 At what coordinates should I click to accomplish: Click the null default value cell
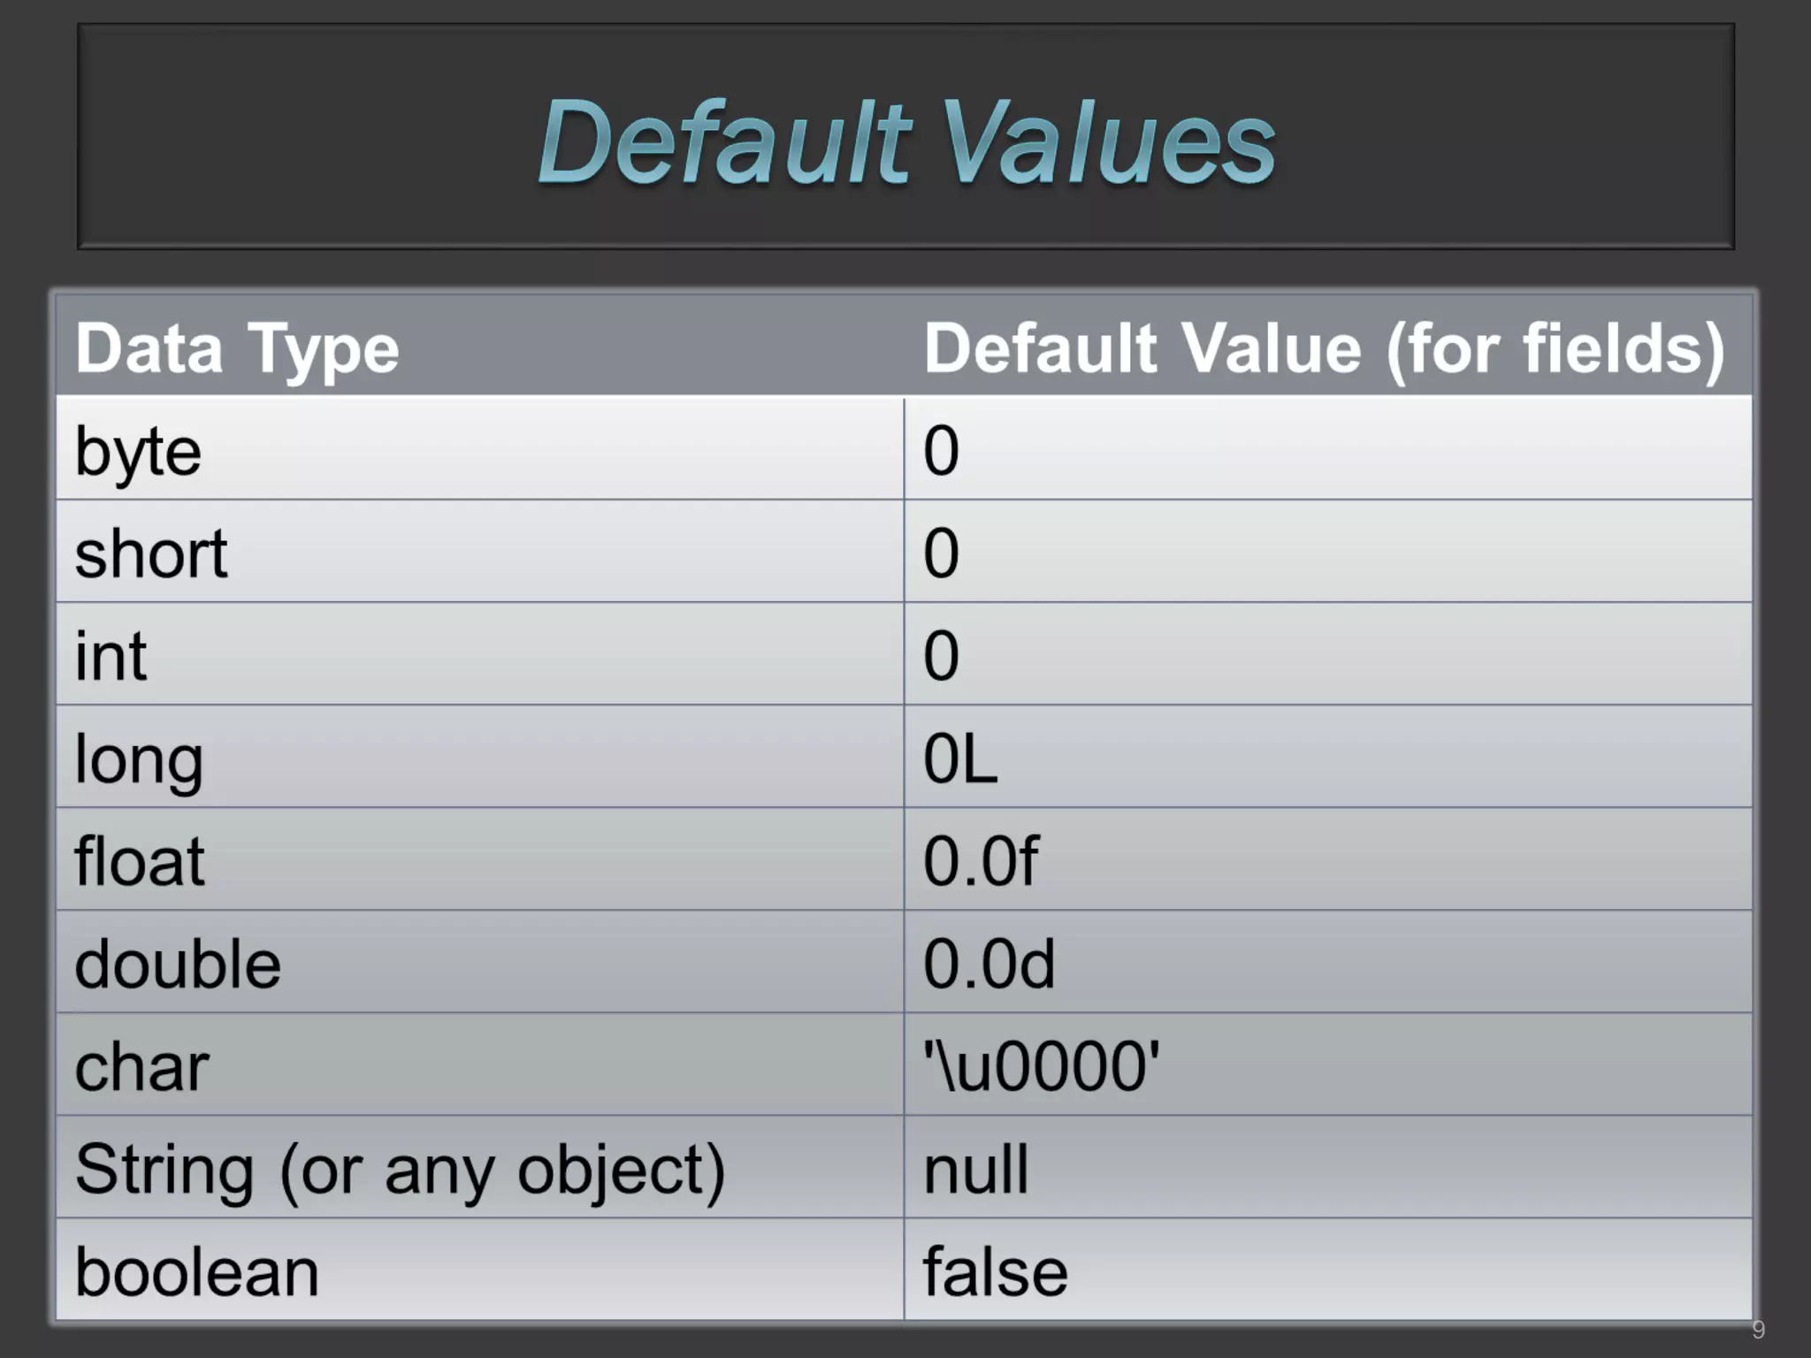tap(975, 1169)
